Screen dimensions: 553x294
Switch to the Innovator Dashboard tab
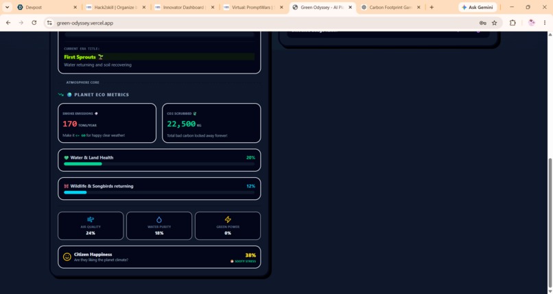pos(184,7)
